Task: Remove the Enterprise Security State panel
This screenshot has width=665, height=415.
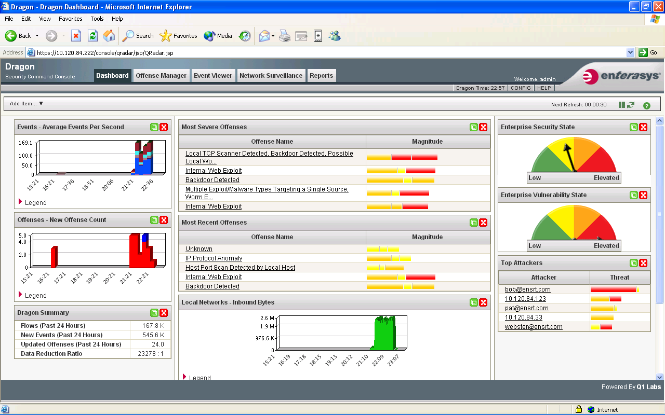Action: tap(643, 127)
